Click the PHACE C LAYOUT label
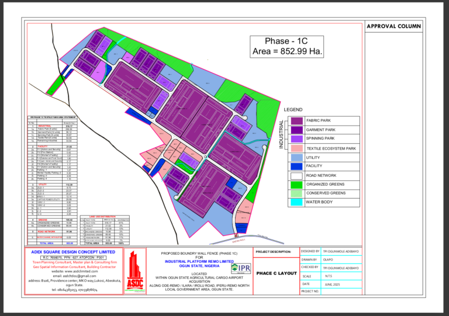 point(276,272)
